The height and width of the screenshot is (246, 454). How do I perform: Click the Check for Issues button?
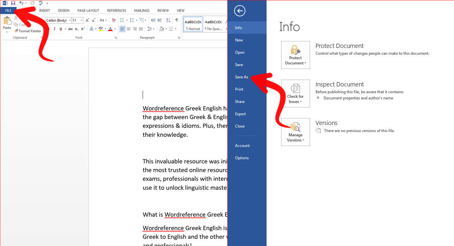click(295, 94)
